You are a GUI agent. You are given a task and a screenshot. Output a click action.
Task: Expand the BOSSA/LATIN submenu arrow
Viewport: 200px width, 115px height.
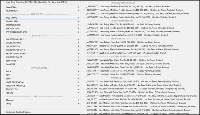point(79,21)
